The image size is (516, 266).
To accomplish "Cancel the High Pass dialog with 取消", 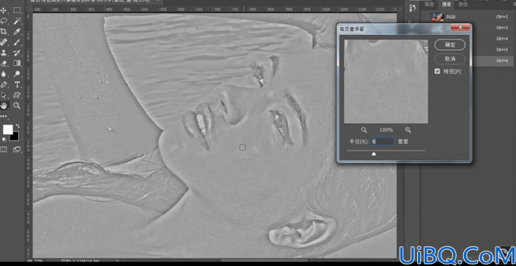I will 450,59.
